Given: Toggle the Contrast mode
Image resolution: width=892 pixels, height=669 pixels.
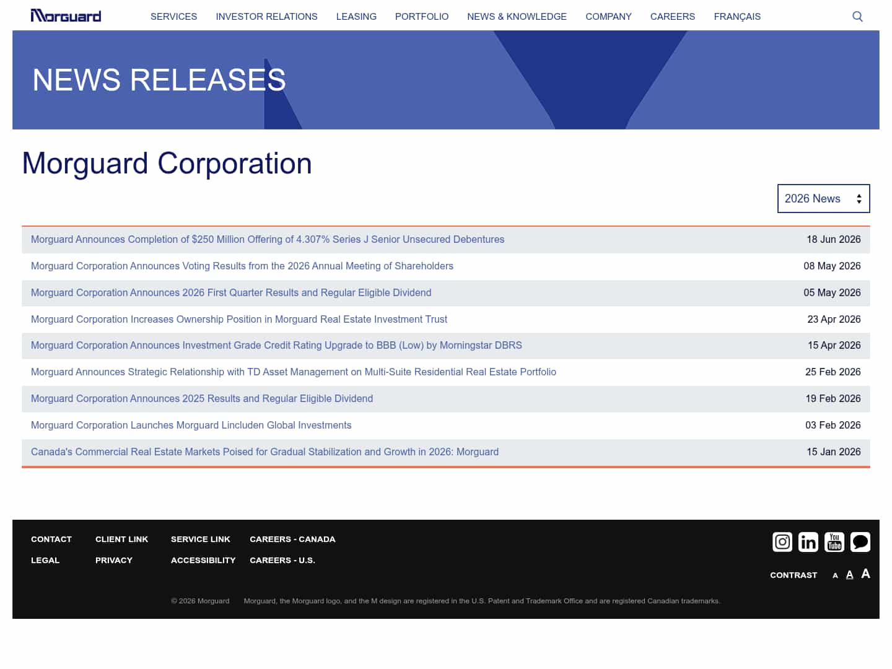Looking at the screenshot, I should click(794, 575).
